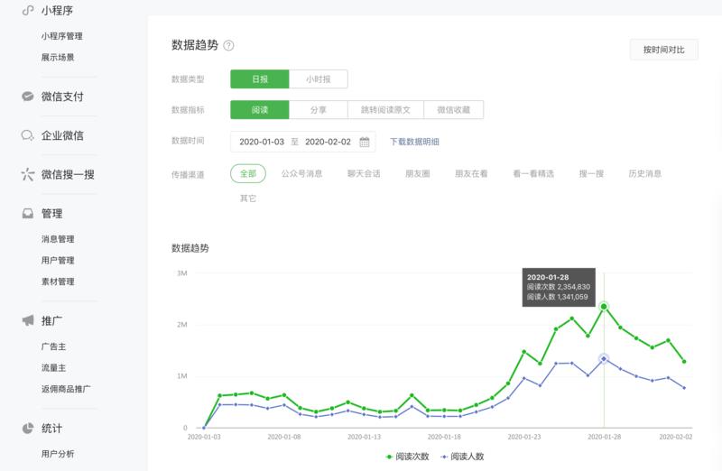Open 用户分析 in sidebar
Viewport: 722px width, 471px height.
(x=58, y=454)
